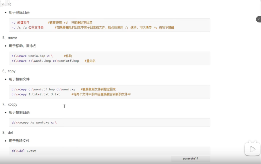
Task: Click code line "d:\>move woniu.bmp c:\"
Action: click(32, 56)
